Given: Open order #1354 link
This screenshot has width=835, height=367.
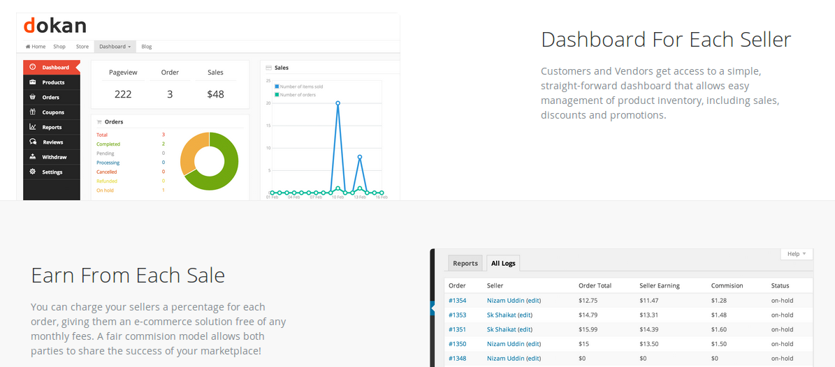Looking at the screenshot, I should point(458,301).
